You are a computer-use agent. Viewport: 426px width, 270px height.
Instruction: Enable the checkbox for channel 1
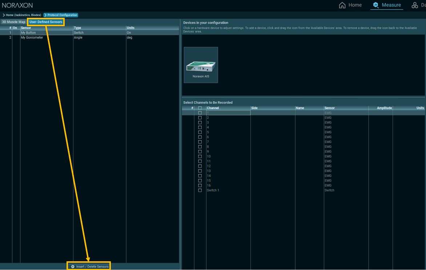click(x=200, y=113)
